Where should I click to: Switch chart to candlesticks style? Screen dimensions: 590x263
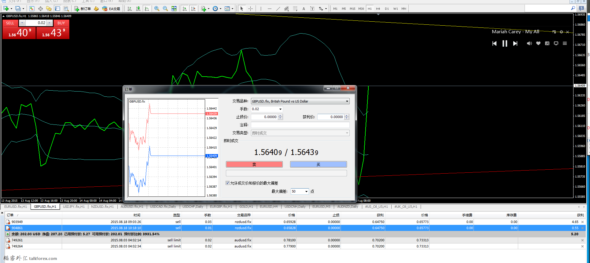[x=138, y=9]
